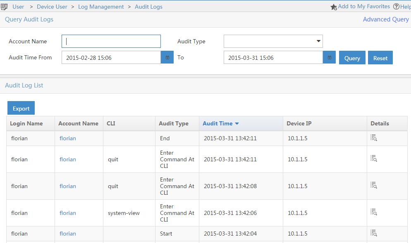Open the Audit Time From calendar picker
This screenshot has height=243, width=411.
click(167, 57)
